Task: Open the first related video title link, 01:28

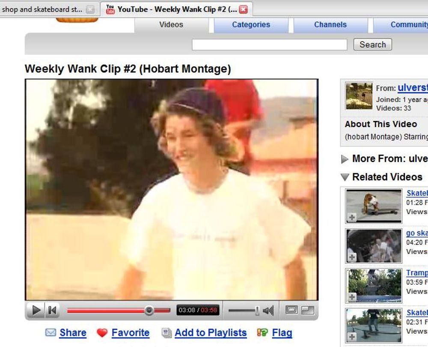Action: 417,193
